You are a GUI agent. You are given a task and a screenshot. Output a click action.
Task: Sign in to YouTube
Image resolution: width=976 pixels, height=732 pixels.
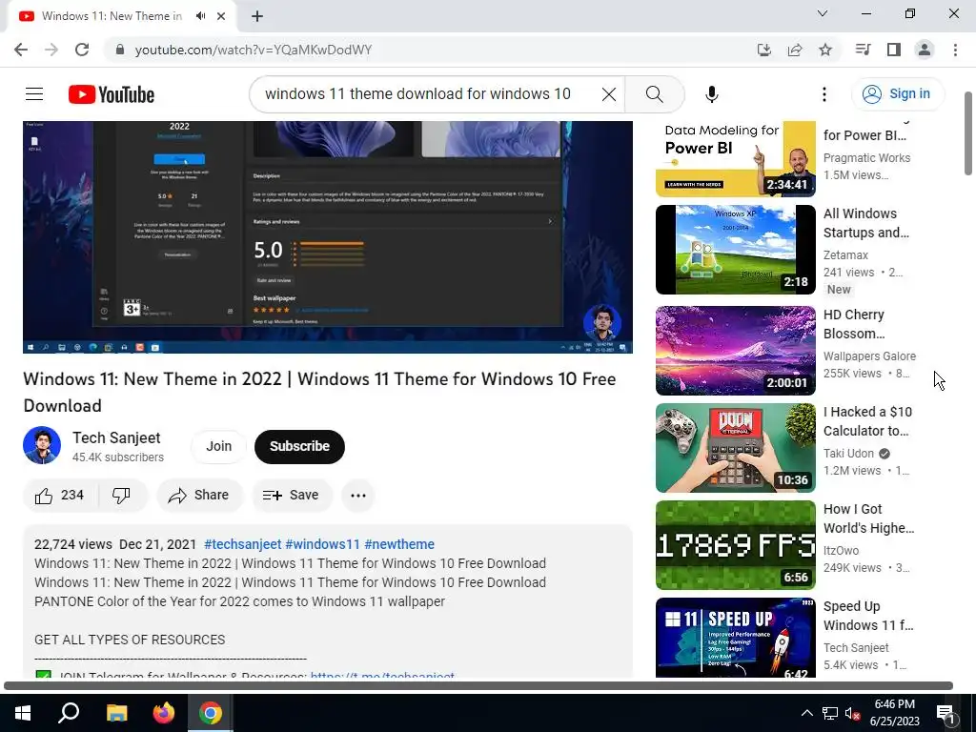898,94
